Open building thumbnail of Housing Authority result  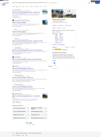pos(45,22)
